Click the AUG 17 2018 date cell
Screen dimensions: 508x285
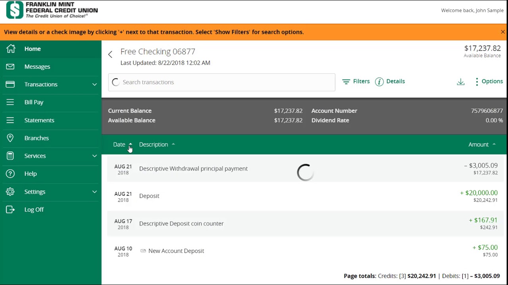click(x=123, y=224)
